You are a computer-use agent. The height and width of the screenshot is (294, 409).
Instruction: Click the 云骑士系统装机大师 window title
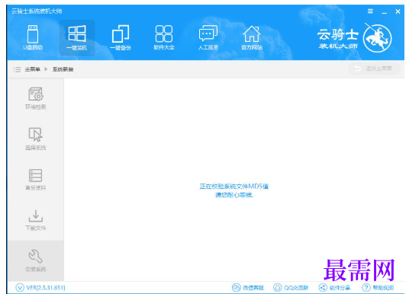coord(37,11)
